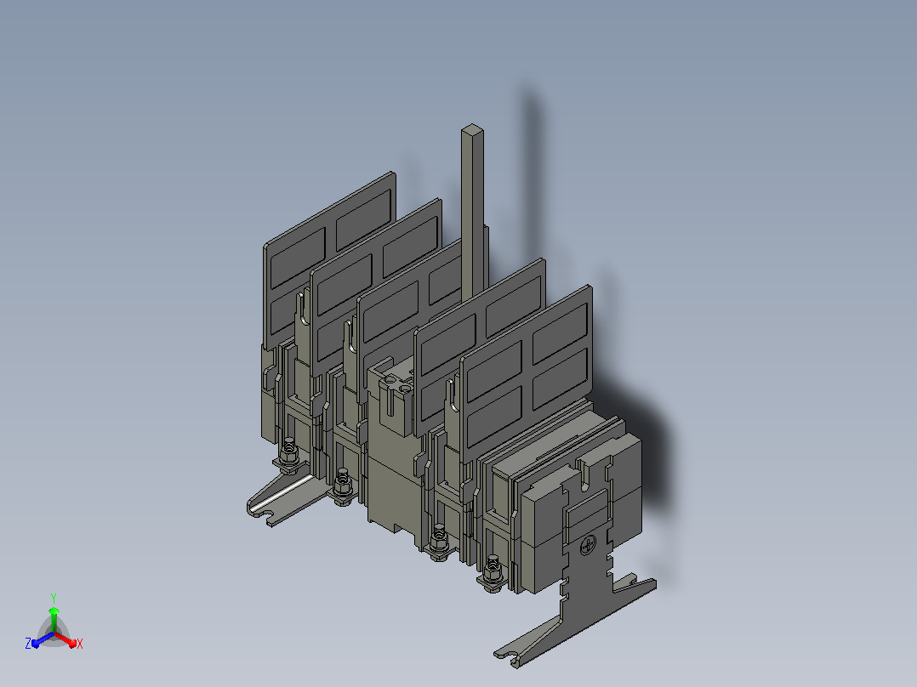Click the hex nut beside the front end clamp
Viewport: 917px width, 687px height.
pyautogui.click(x=493, y=572)
